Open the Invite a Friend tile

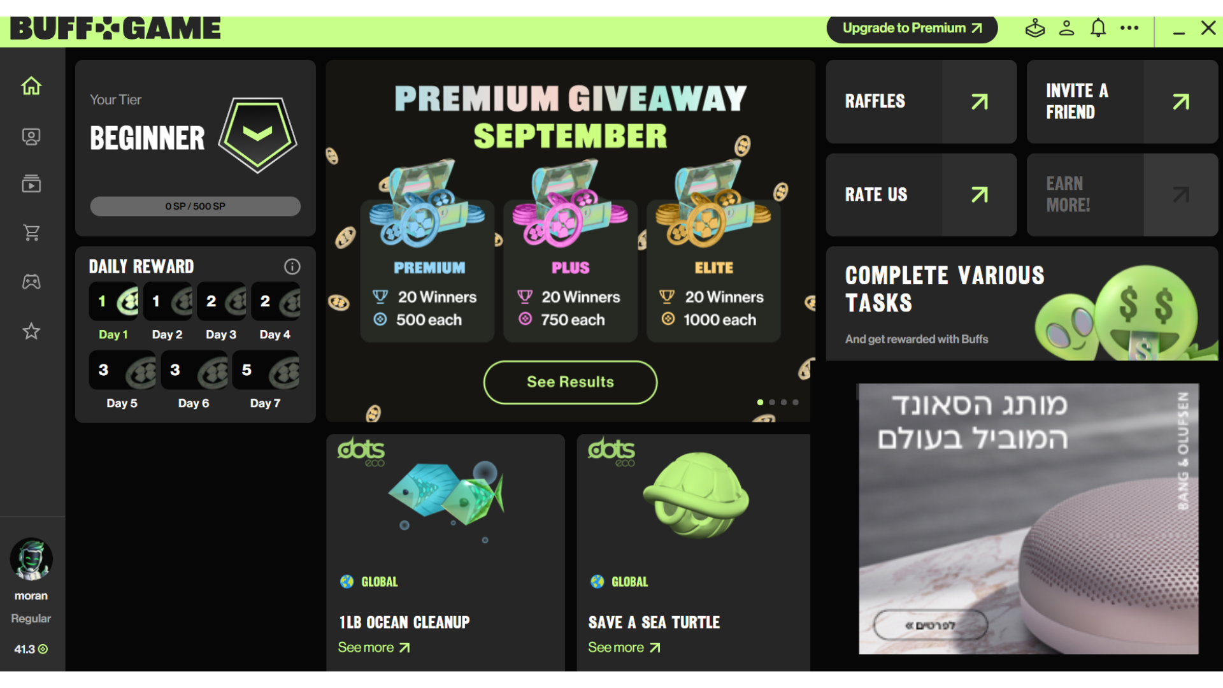click(1122, 102)
